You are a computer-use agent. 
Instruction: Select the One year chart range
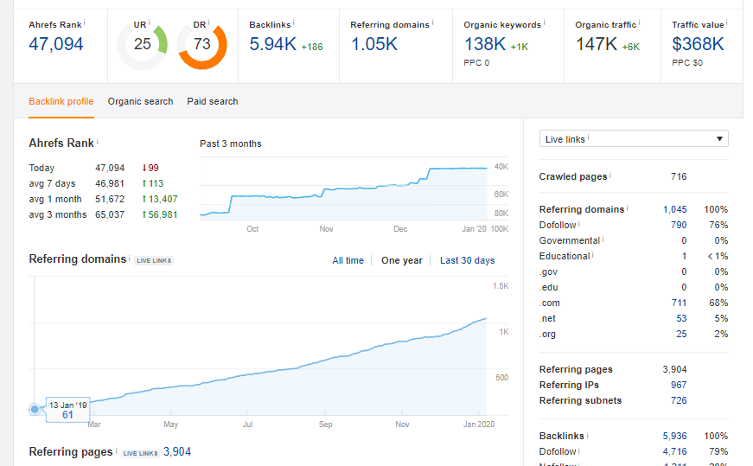402,260
